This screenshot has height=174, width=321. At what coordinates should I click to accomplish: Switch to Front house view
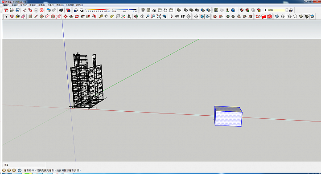point(154,10)
